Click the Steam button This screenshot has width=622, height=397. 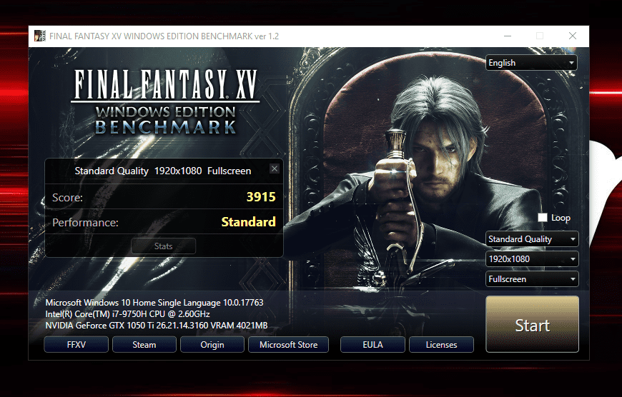click(x=144, y=345)
